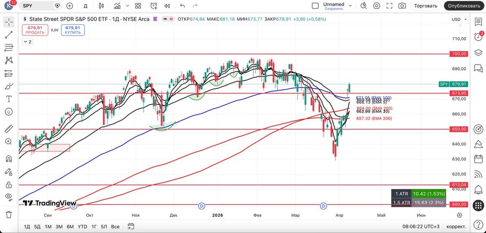Click the Опубликовать button
The width and height of the screenshot is (486, 233).
(x=465, y=6)
